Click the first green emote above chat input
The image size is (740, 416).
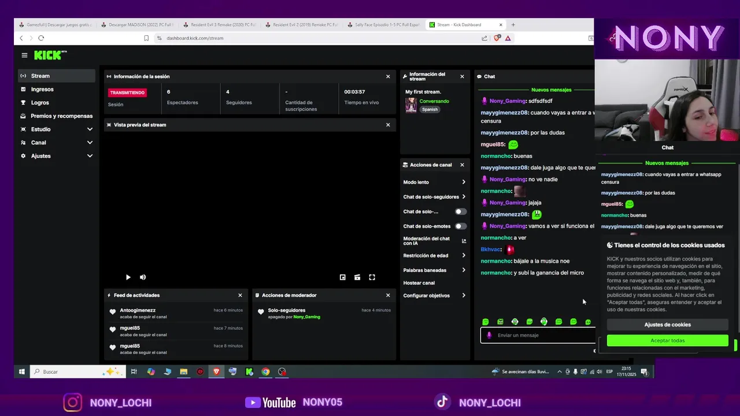click(486, 322)
